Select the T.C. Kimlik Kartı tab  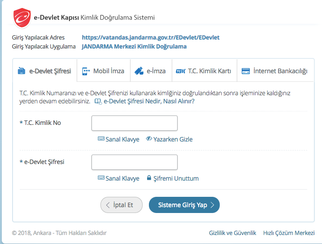click(204, 71)
